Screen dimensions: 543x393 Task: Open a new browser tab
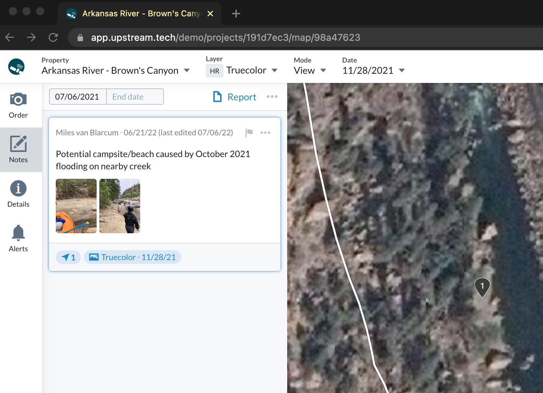point(236,14)
